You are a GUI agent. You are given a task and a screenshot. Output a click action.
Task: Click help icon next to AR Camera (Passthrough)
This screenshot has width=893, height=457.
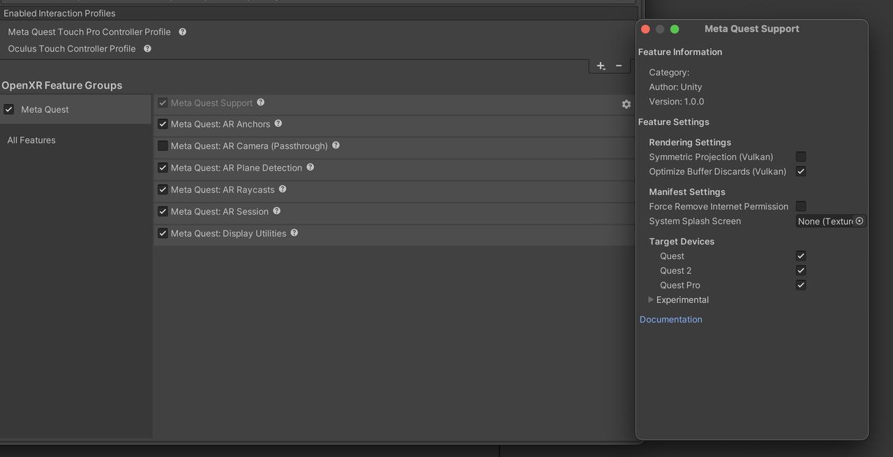336,145
